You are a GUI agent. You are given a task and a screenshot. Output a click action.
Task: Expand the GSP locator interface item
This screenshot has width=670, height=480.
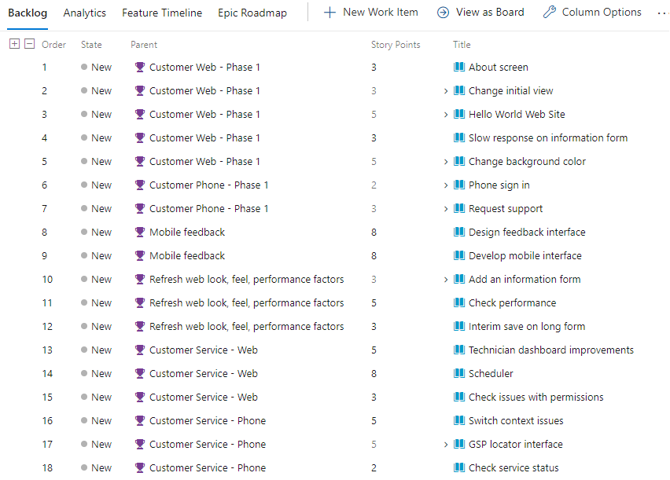coord(446,445)
